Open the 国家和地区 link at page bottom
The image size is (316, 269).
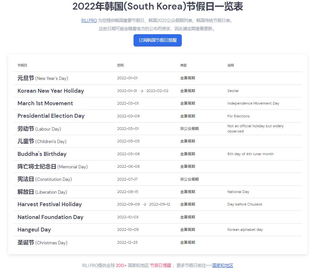click(x=223, y=265)
